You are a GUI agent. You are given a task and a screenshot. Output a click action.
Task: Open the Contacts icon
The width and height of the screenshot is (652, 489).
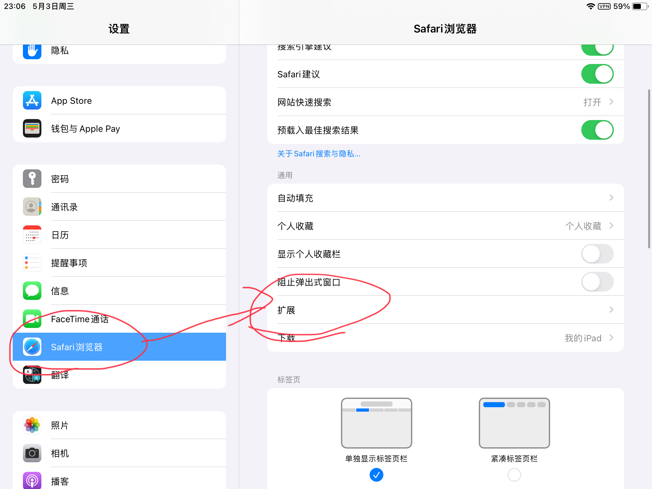coord(32,207)
